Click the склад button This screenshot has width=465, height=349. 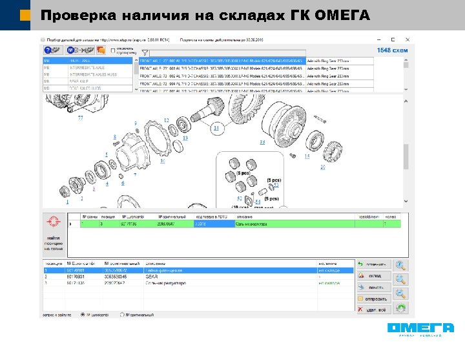[374, 276]
